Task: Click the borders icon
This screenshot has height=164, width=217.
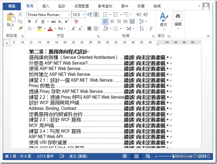Action: point(115,29)
